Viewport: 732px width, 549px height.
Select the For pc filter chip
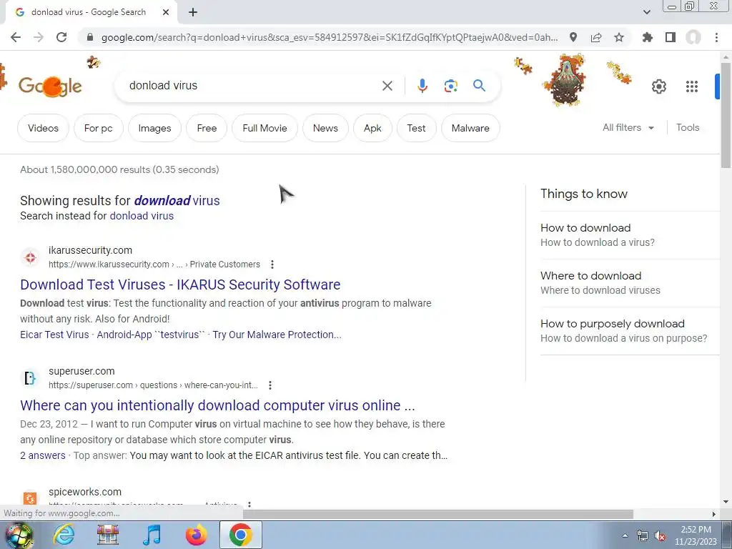tap(98, 128)
